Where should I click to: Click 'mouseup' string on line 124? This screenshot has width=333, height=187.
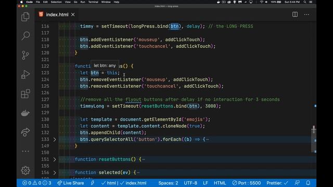[x=156, y=79]
